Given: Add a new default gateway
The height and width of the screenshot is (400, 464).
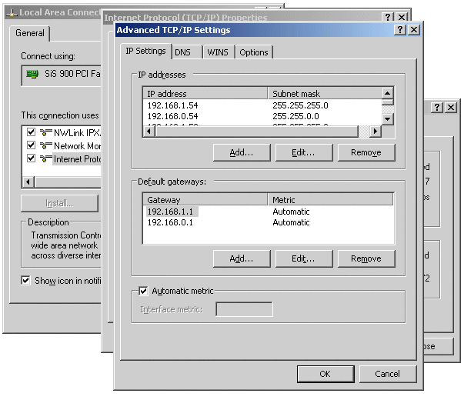Looking at the screenshot, I should pos(242,259).
